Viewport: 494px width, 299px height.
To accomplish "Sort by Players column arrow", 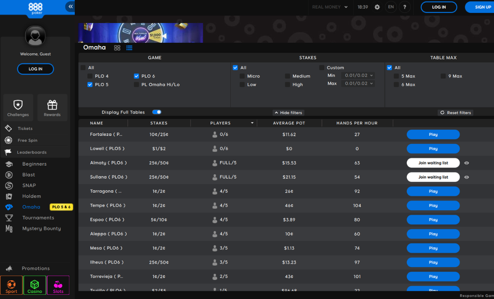I will (252, 123).
